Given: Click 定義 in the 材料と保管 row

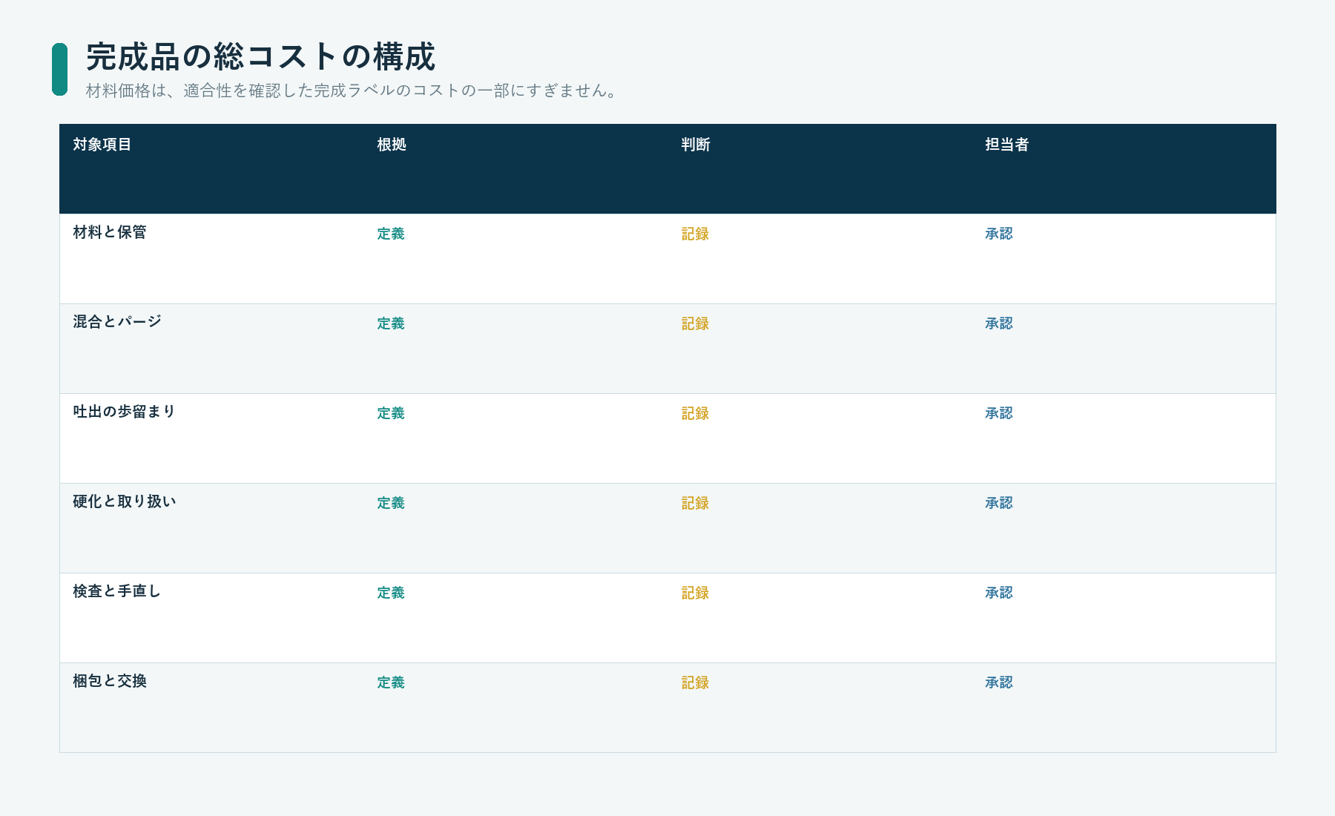Looking at the screenshot, I should [391, 234].
